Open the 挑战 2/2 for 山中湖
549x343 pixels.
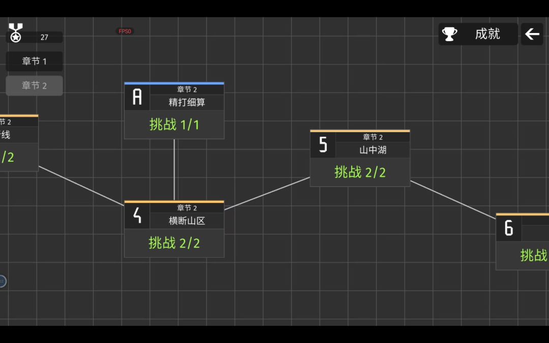[x=360, y=172]
